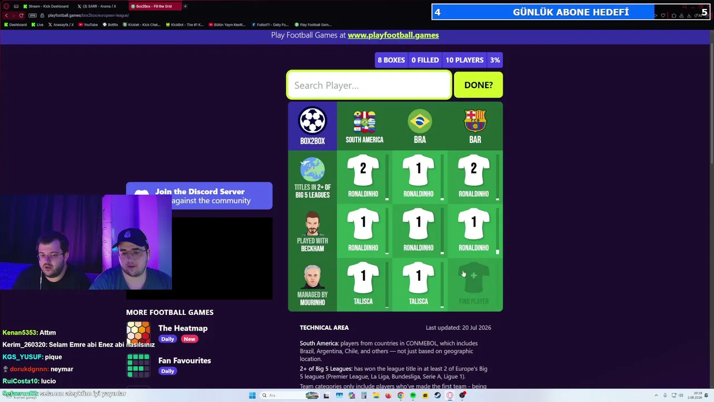The image size is (714, 402).
Task: Click the Box2Box soccer ball logo
Action: 312,121
